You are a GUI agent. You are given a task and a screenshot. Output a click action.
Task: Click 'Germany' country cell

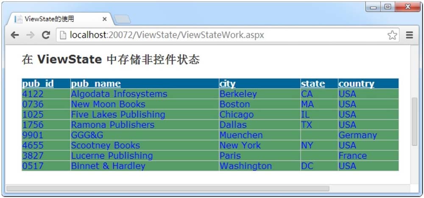click(368, 135)
